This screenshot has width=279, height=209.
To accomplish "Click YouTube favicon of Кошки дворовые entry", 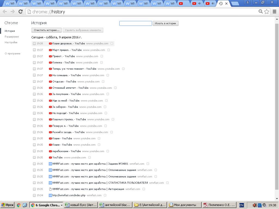I will [50, 44].
